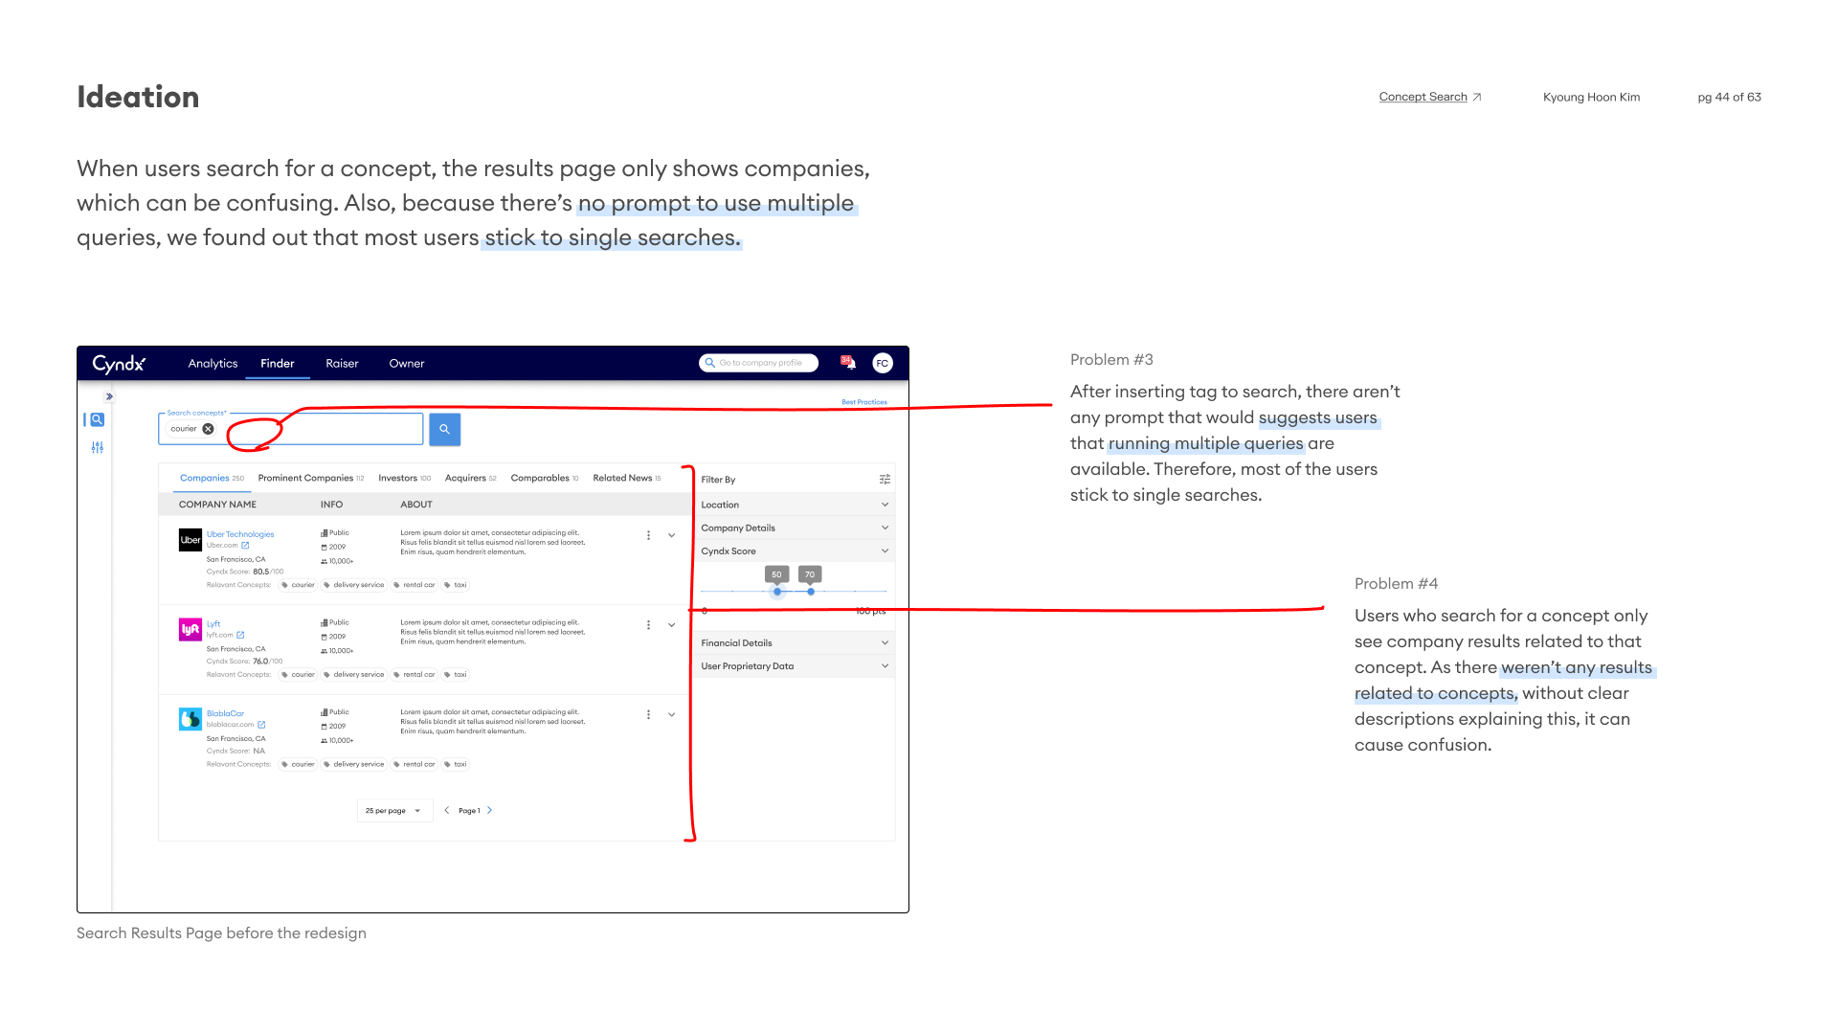
Task: Click the Filter By settings icon
Action: click(x=885, y=480)
